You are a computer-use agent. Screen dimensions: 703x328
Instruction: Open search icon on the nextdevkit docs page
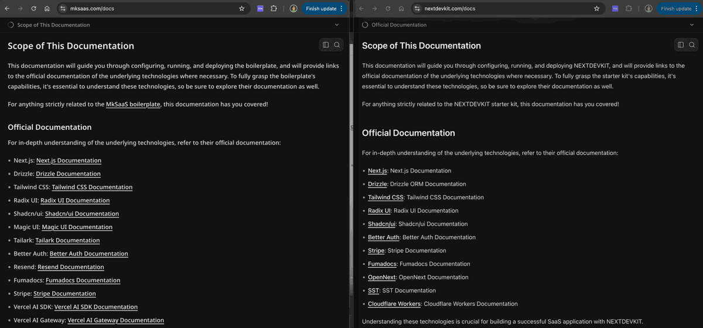pyautogui.click(x=692, y=44)
